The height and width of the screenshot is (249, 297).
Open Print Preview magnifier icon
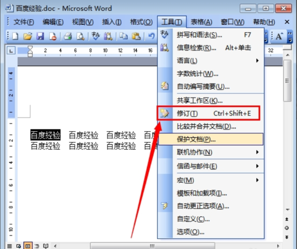coord(81,36)
